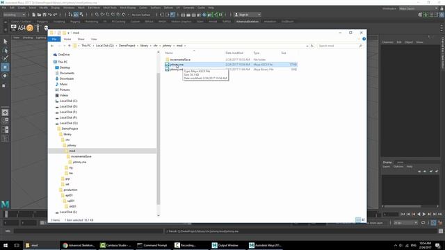
Task: Open the Sign In dropdown in Maya
Action: 248,15
